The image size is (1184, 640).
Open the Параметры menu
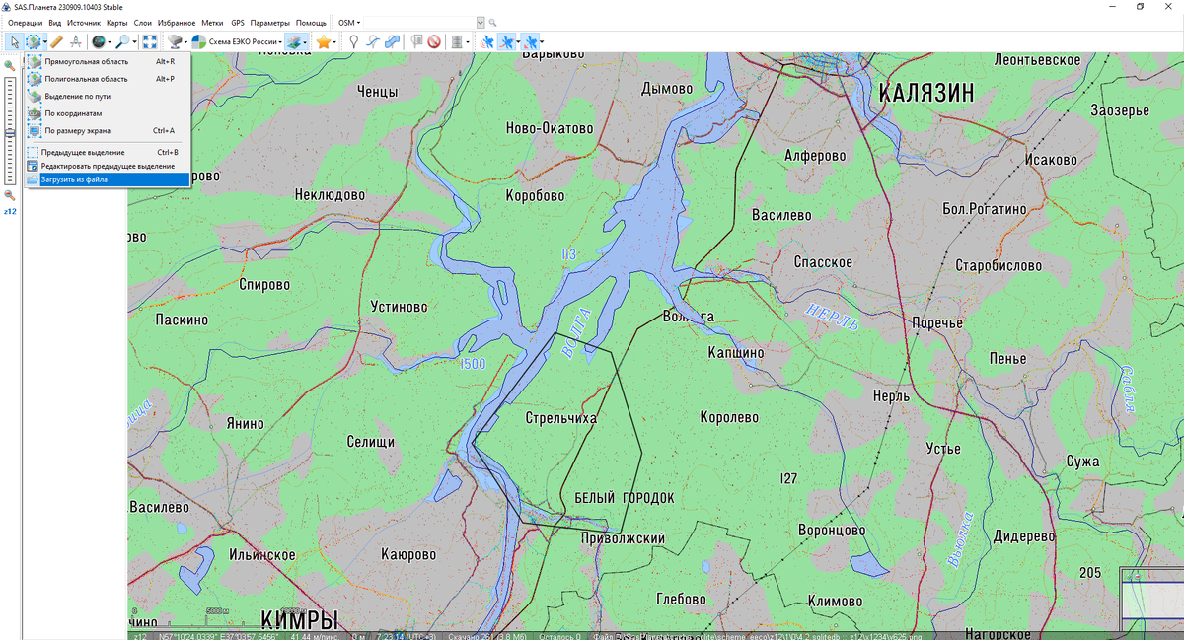coord(269,22)
